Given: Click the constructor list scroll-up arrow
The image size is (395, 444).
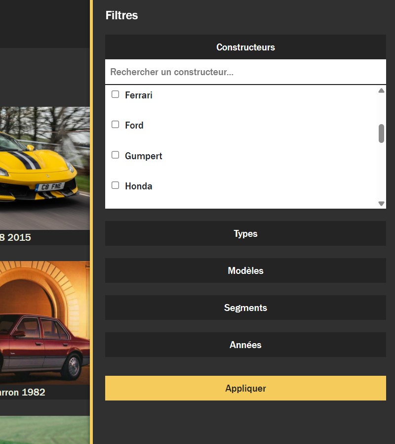Looking at the screenshot, I should point(381,90).
